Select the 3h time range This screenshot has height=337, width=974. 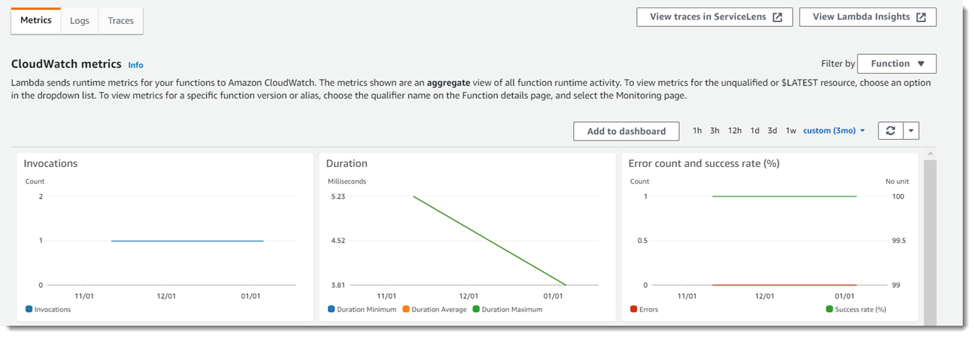pyautogui.click(x=715, y=131)
